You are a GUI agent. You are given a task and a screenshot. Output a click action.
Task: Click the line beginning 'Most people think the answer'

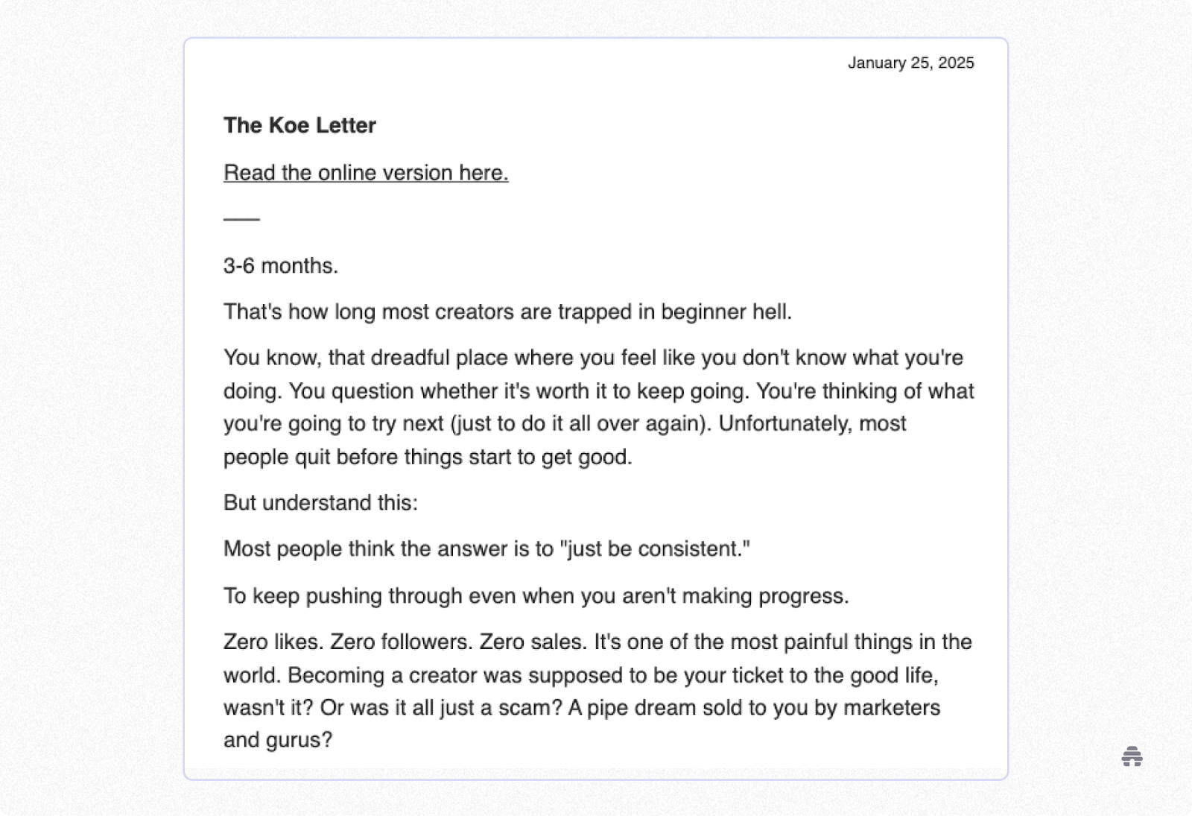pyautogui.click(x=486, y=549)
